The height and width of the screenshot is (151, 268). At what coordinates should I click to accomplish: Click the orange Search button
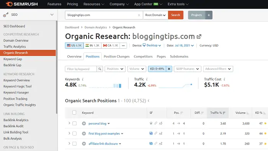tap(176, 15)
